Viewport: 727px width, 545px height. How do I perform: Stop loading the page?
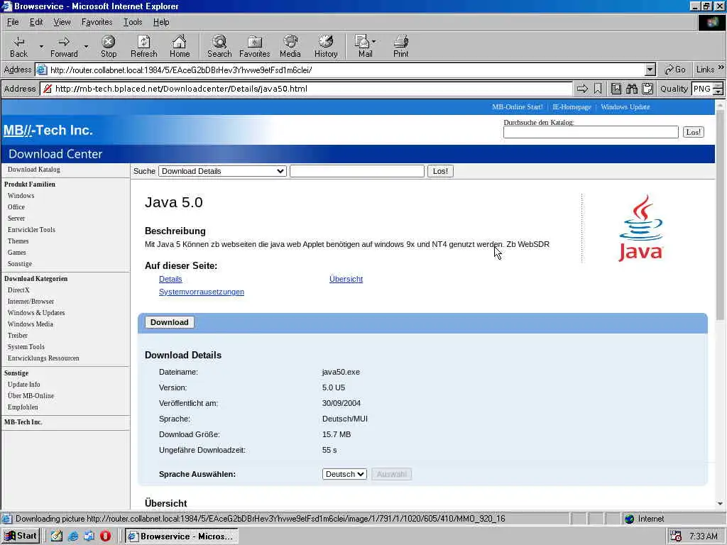[109, 46]
